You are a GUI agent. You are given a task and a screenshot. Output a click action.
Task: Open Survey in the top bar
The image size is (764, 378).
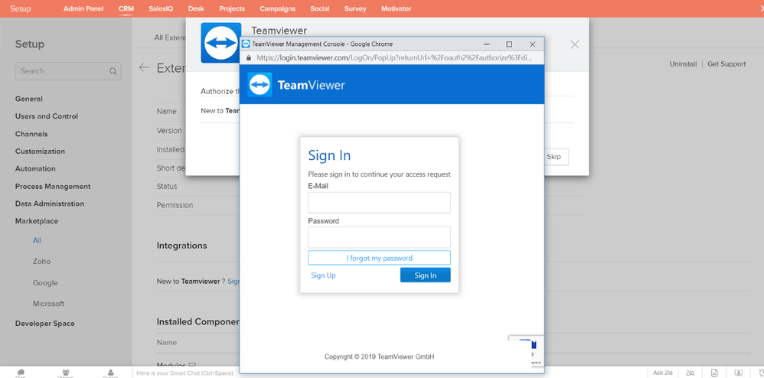pos(355,8)
